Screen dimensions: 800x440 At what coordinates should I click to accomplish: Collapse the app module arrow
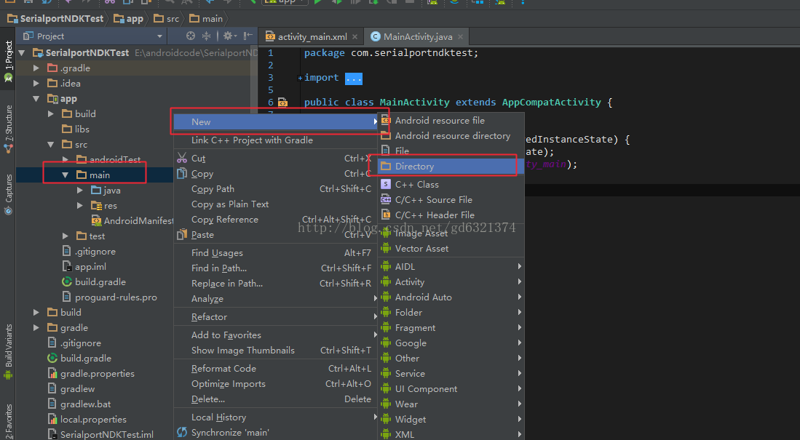click(x=36, y=98)
